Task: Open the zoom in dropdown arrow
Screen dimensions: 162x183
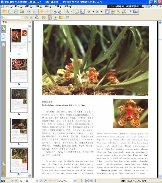Action: 102,11
